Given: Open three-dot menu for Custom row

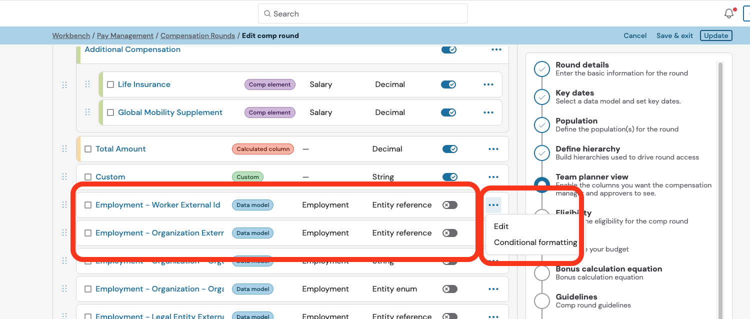Looking at the screenshot, I should click(x=493, y=177).
